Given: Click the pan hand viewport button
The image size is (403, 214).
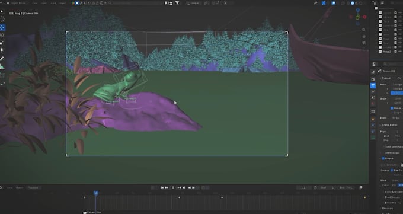Looking at the screenshot, I should [364, 36].
